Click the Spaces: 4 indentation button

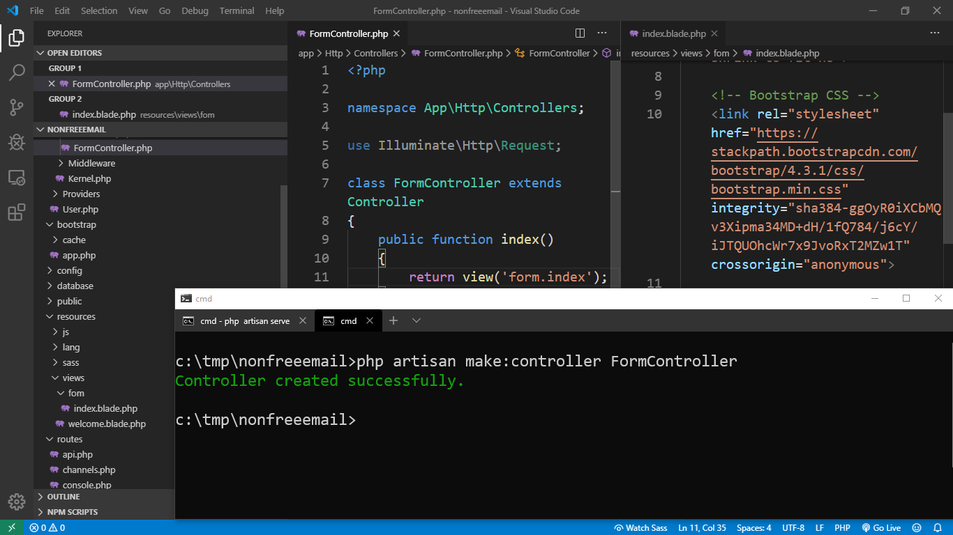click(x=753, y=528)
